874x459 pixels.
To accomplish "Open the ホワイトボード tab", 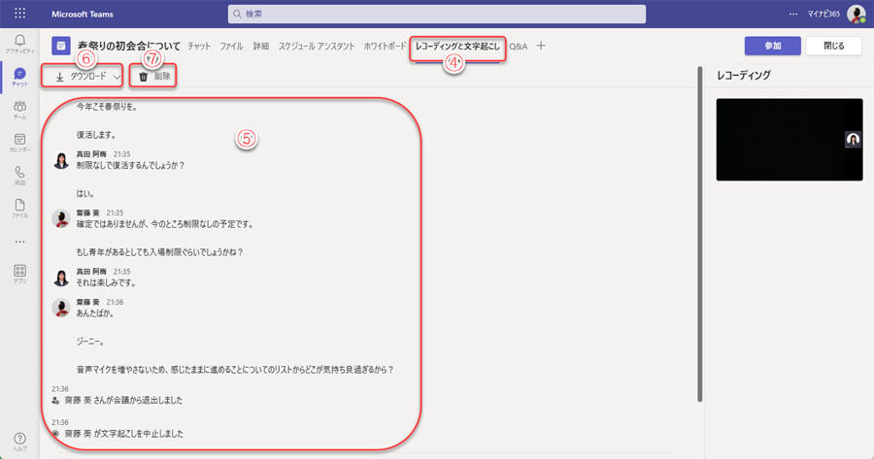I will pos(386,47).
